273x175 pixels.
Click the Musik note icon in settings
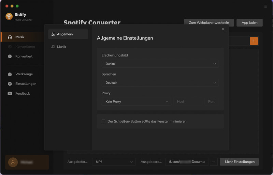click(x=53, y=47)
